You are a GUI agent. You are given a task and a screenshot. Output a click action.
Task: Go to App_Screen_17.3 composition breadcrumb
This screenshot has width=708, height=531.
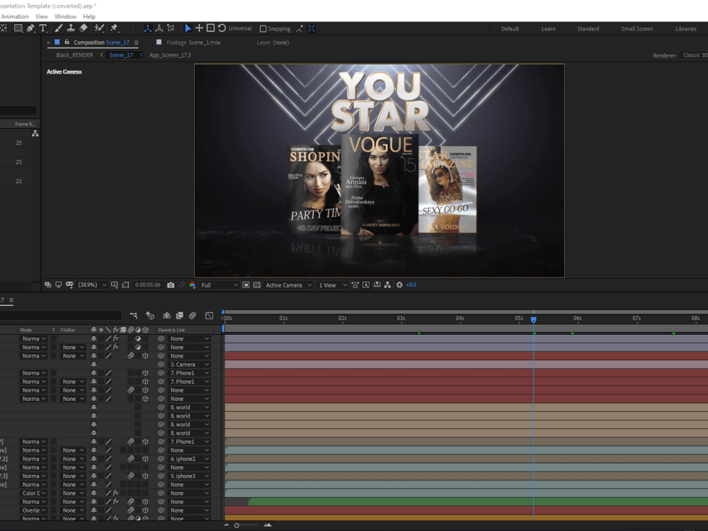pos(170,55)
